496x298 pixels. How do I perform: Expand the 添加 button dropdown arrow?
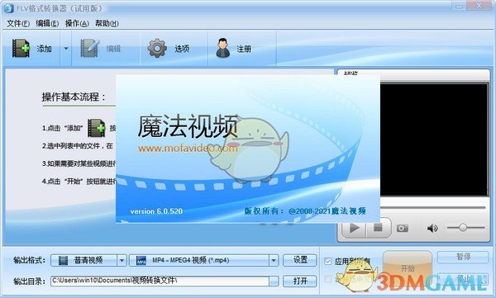66,49
